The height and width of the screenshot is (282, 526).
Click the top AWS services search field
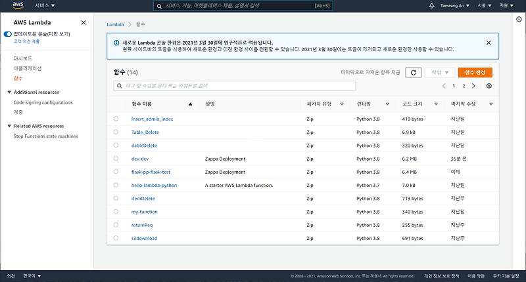tap(243, 6)
